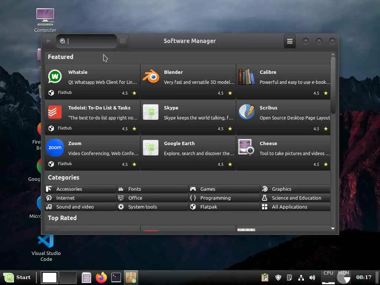
Task: Open the Blender app icon
Action: coord(151,76)
